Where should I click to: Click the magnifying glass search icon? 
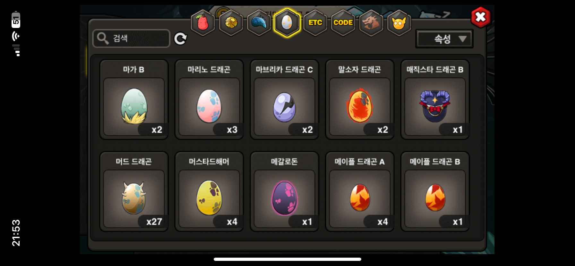coord(103,38)
